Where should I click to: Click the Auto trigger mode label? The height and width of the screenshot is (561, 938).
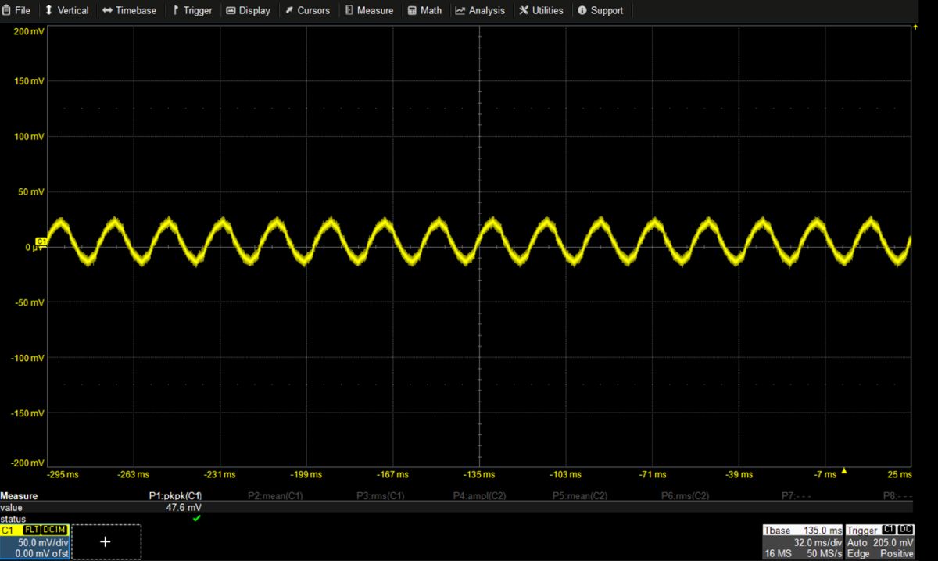coord(857,541)
